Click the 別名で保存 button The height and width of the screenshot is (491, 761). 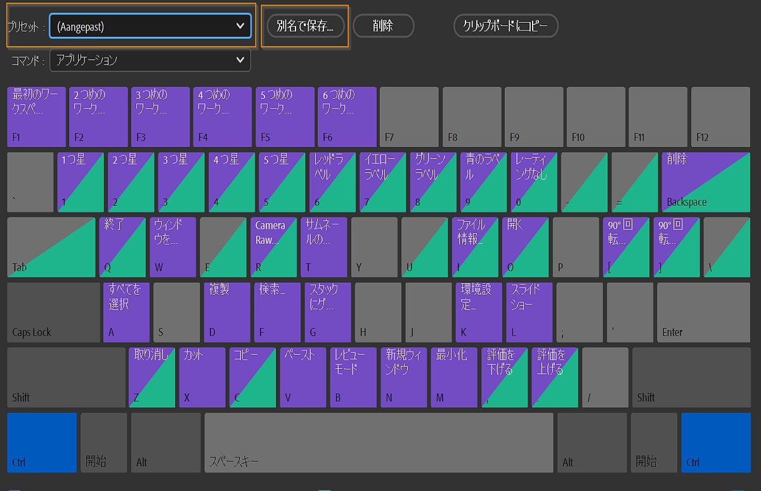305,26
